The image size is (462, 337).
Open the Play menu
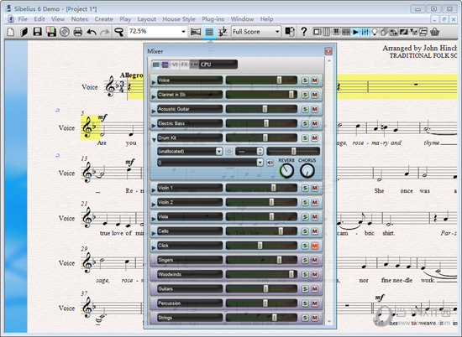[125, 19]
